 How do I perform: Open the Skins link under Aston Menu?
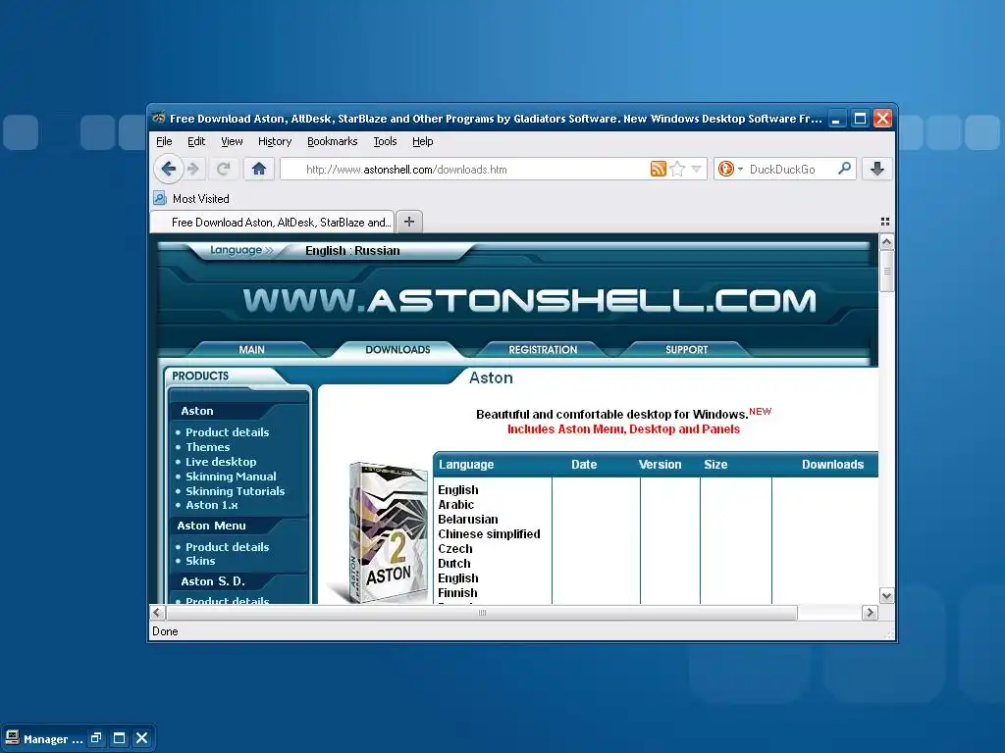200,561
